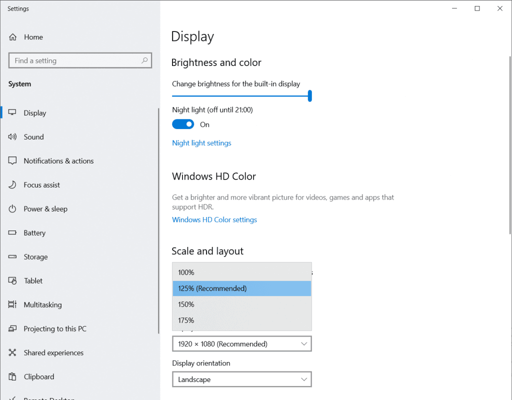This screenshot has height=400, width=512.
Task: Click the brightness slider handle
Action: [310, 96]
